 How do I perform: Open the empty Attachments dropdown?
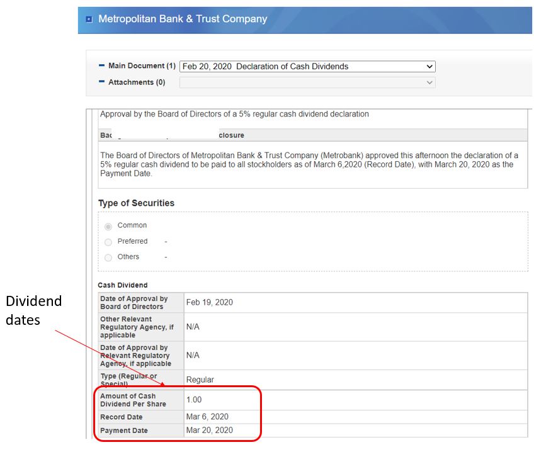tap(307, 82)
